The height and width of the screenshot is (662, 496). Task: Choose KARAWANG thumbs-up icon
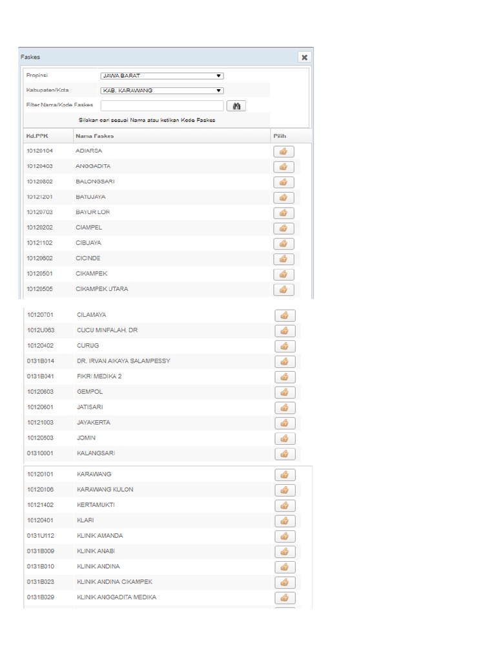[285, 475]
